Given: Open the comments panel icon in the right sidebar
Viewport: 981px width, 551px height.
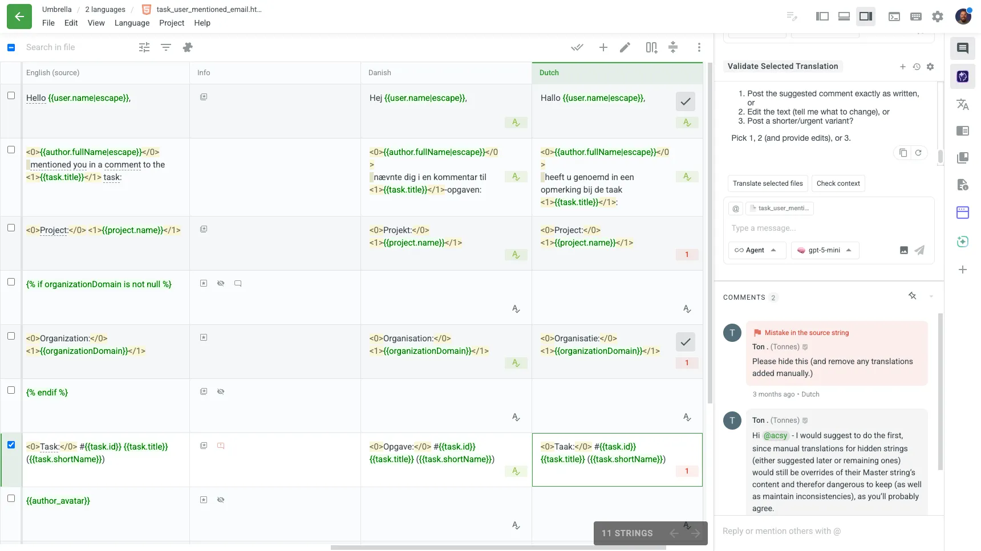Looking at the screenshot, I should [963, 48].
